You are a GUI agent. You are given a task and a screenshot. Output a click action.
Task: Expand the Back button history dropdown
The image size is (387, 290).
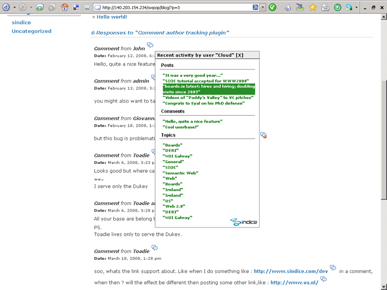pyautogui.click(x=14, y=8)
